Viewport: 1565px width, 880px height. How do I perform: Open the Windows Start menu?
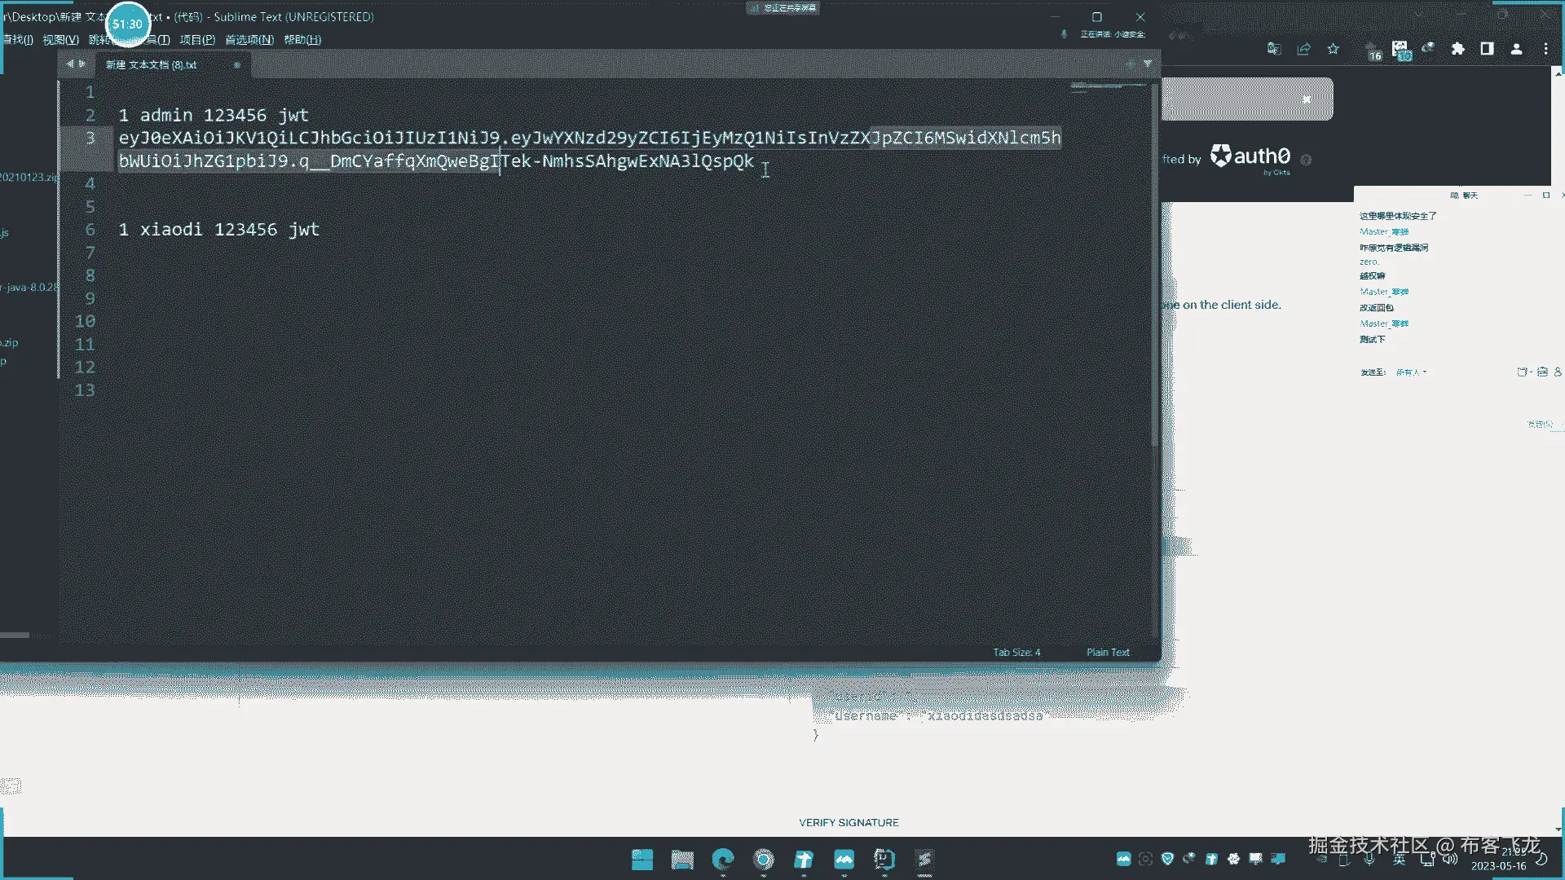coord(642,860)
